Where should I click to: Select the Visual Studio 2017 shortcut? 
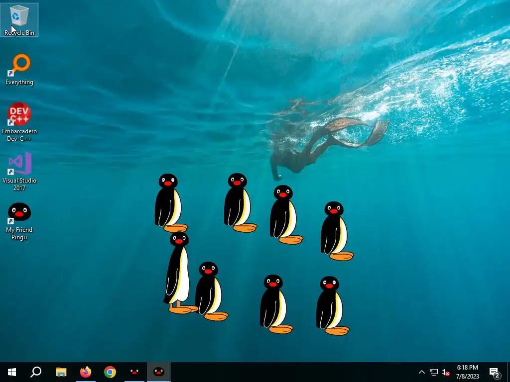point(19,171)
